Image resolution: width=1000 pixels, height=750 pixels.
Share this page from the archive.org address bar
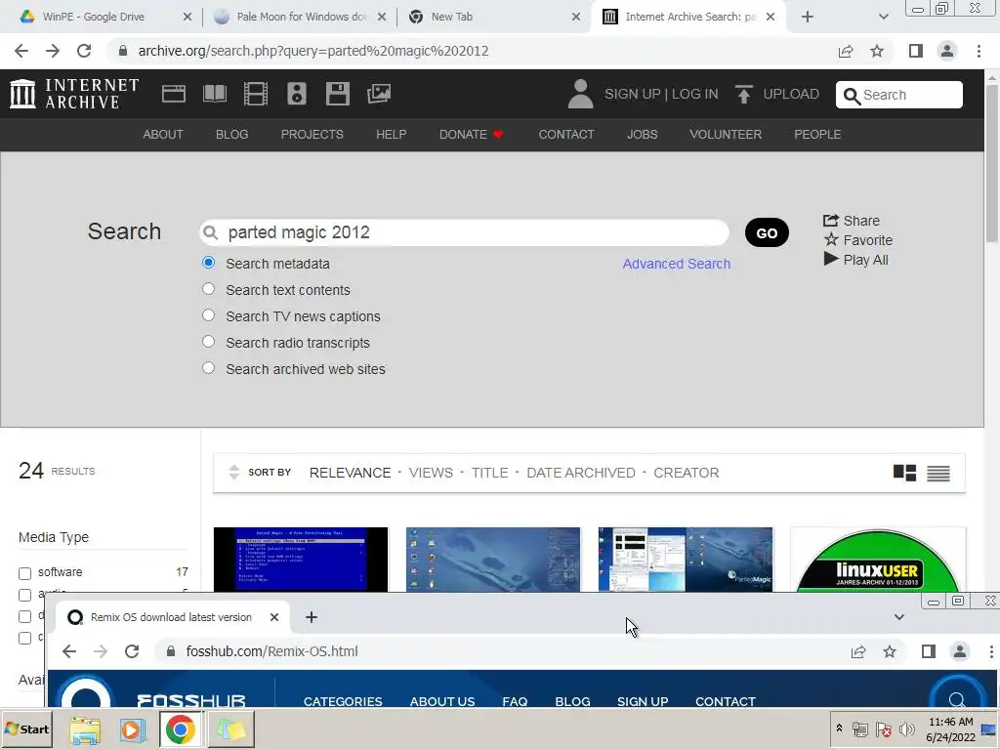click(846, 51)
